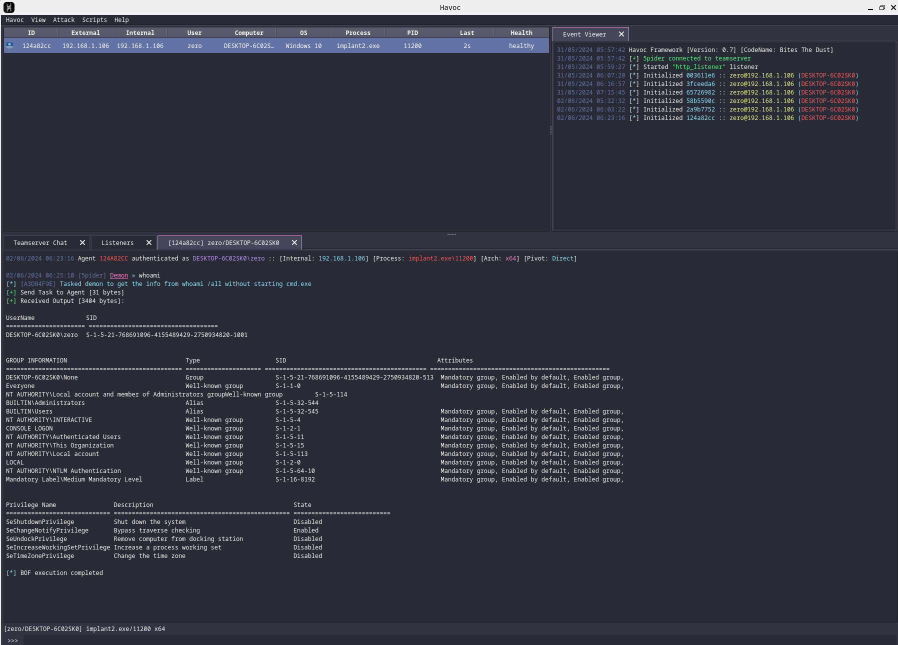Click the Havoc logo icon in title bar
Viewport: 898px width, 645px height.
[x=8, y=7]
